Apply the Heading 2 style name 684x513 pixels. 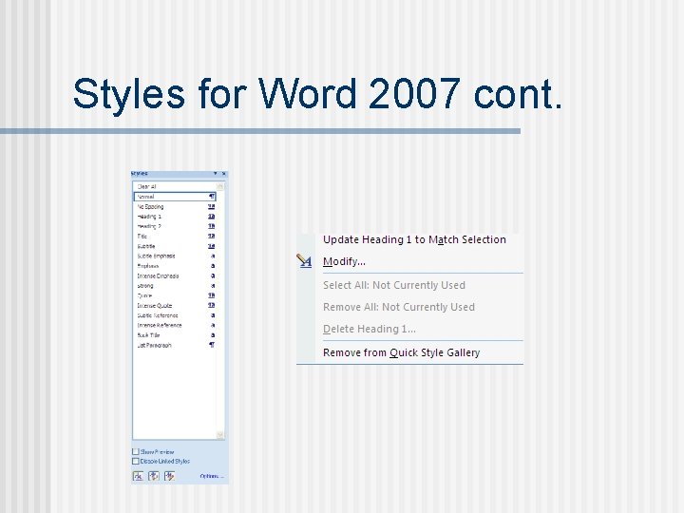[x=149, y=226]
